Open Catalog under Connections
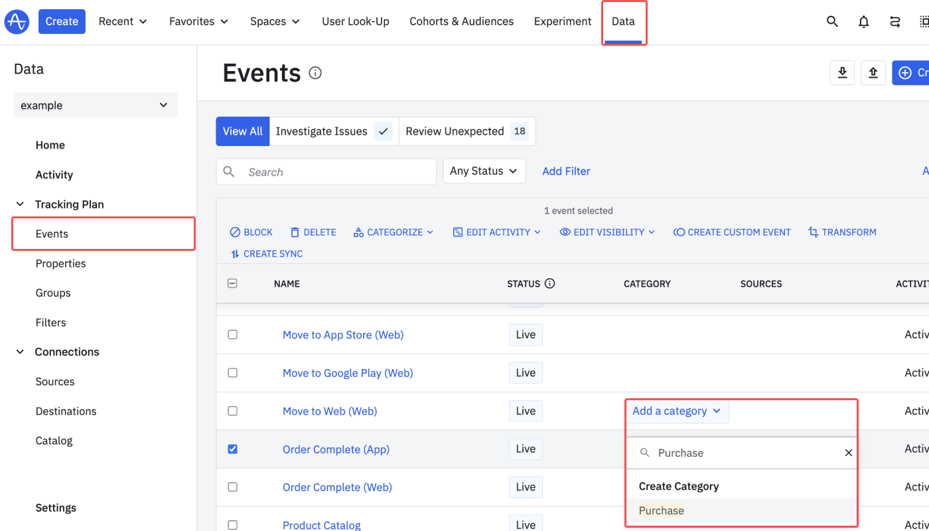 coord(54,441)
